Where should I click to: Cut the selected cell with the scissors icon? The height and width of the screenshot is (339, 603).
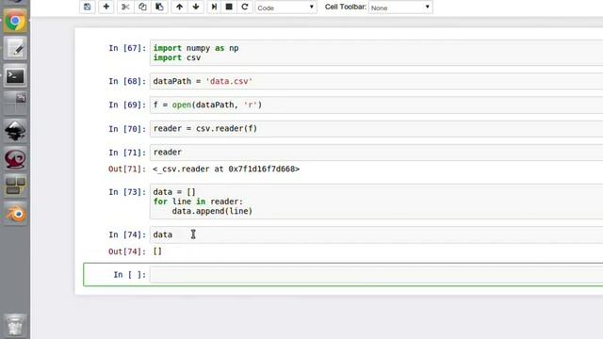pyautogui.click(x=125, y=7)
